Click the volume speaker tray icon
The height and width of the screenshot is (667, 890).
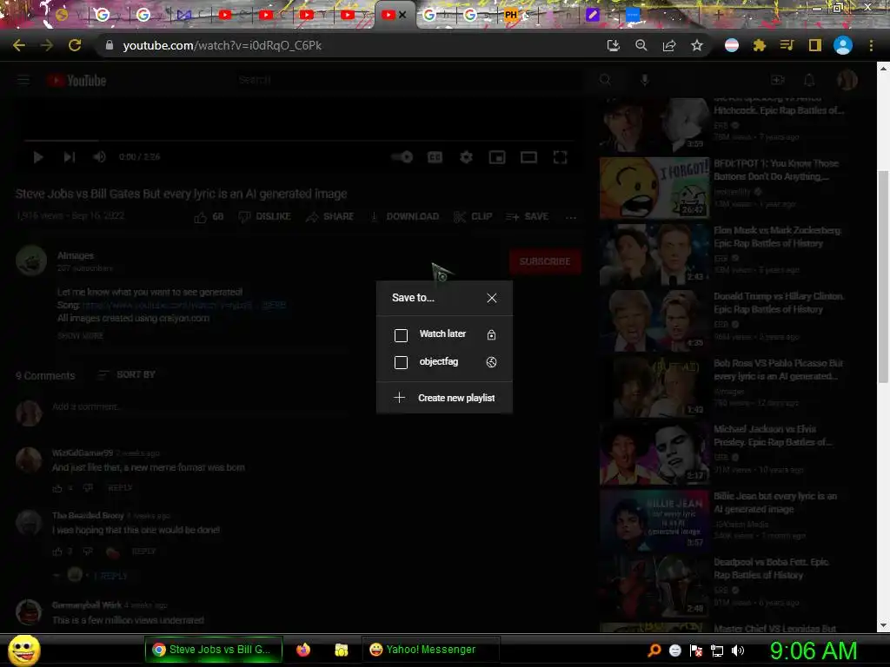[x=737, y=650]
